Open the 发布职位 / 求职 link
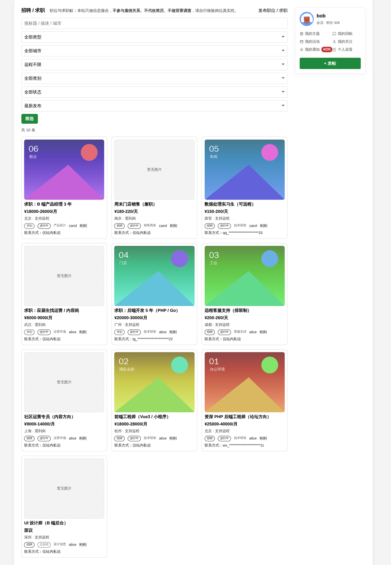The width and height of the screenshot is (391, 565). coord(273,10)
